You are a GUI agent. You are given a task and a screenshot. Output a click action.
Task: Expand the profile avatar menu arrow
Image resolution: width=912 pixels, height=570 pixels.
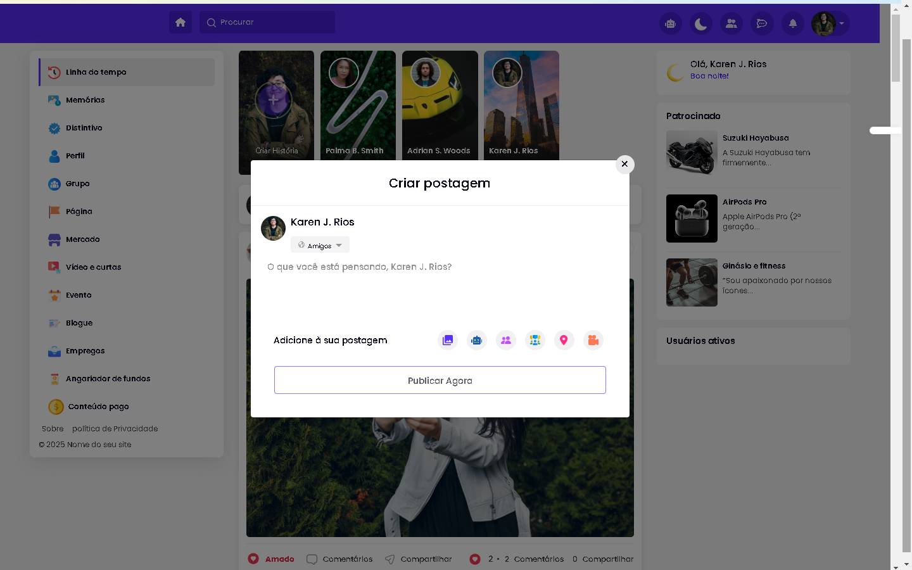tap(842, 23)
